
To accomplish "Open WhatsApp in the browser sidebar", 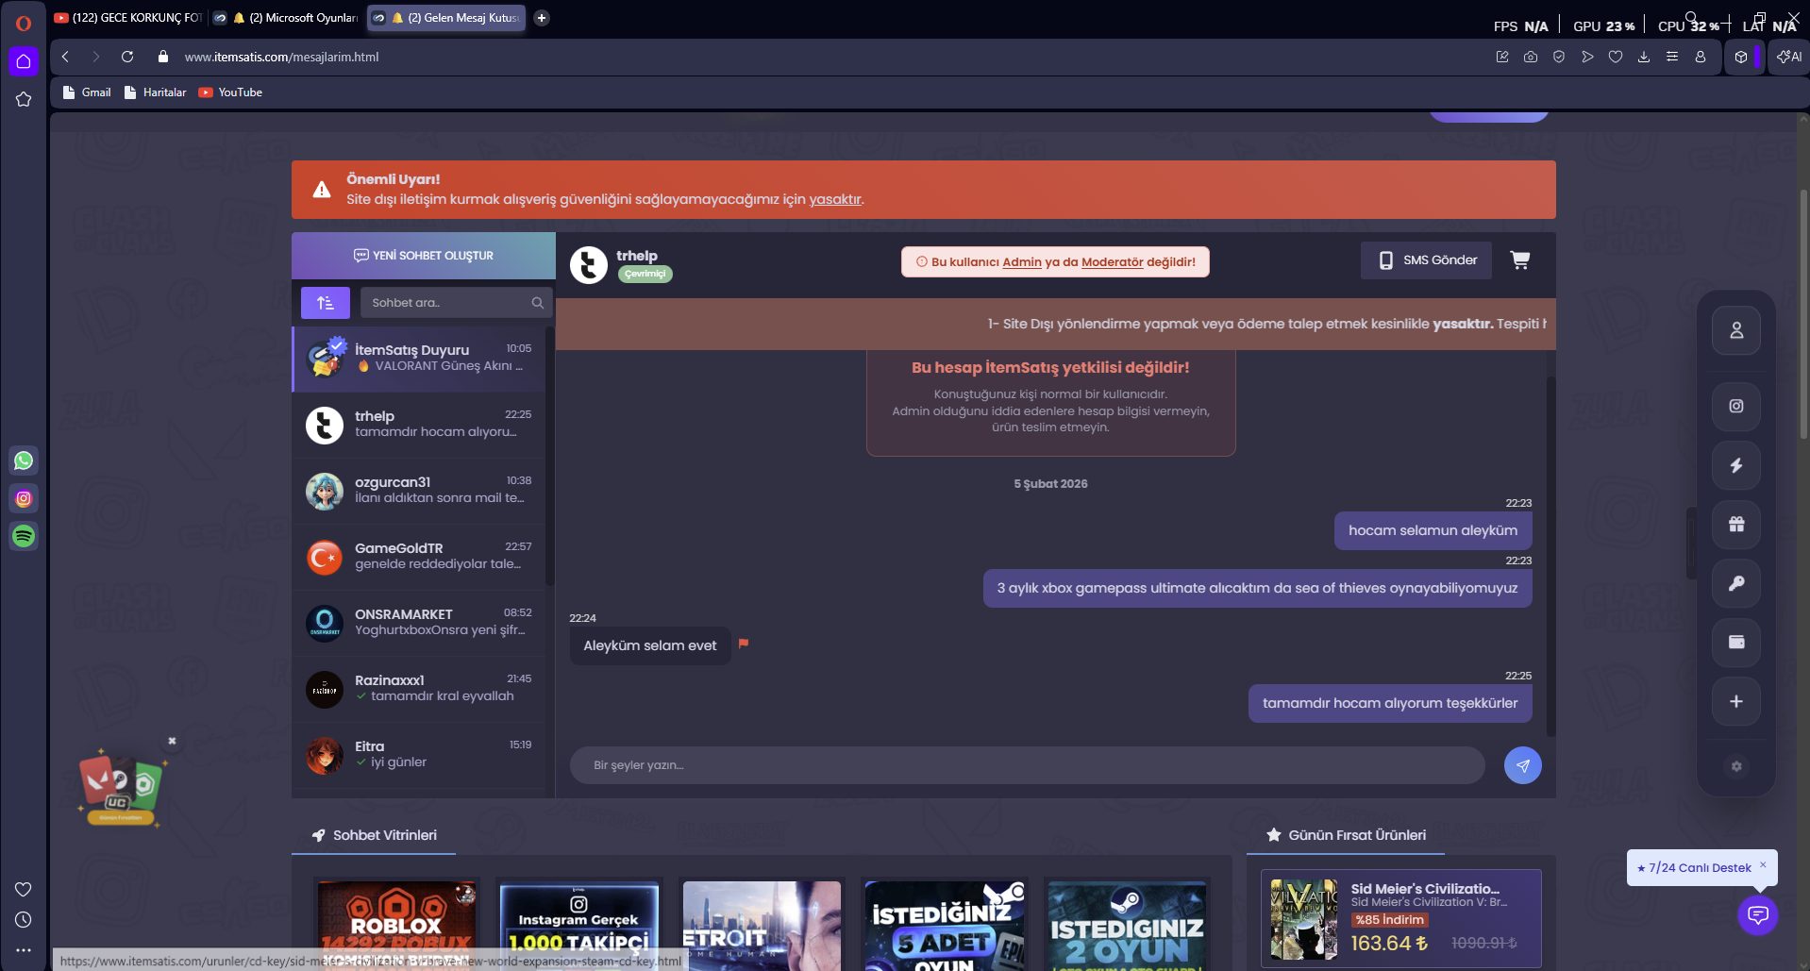I will 24,460.
